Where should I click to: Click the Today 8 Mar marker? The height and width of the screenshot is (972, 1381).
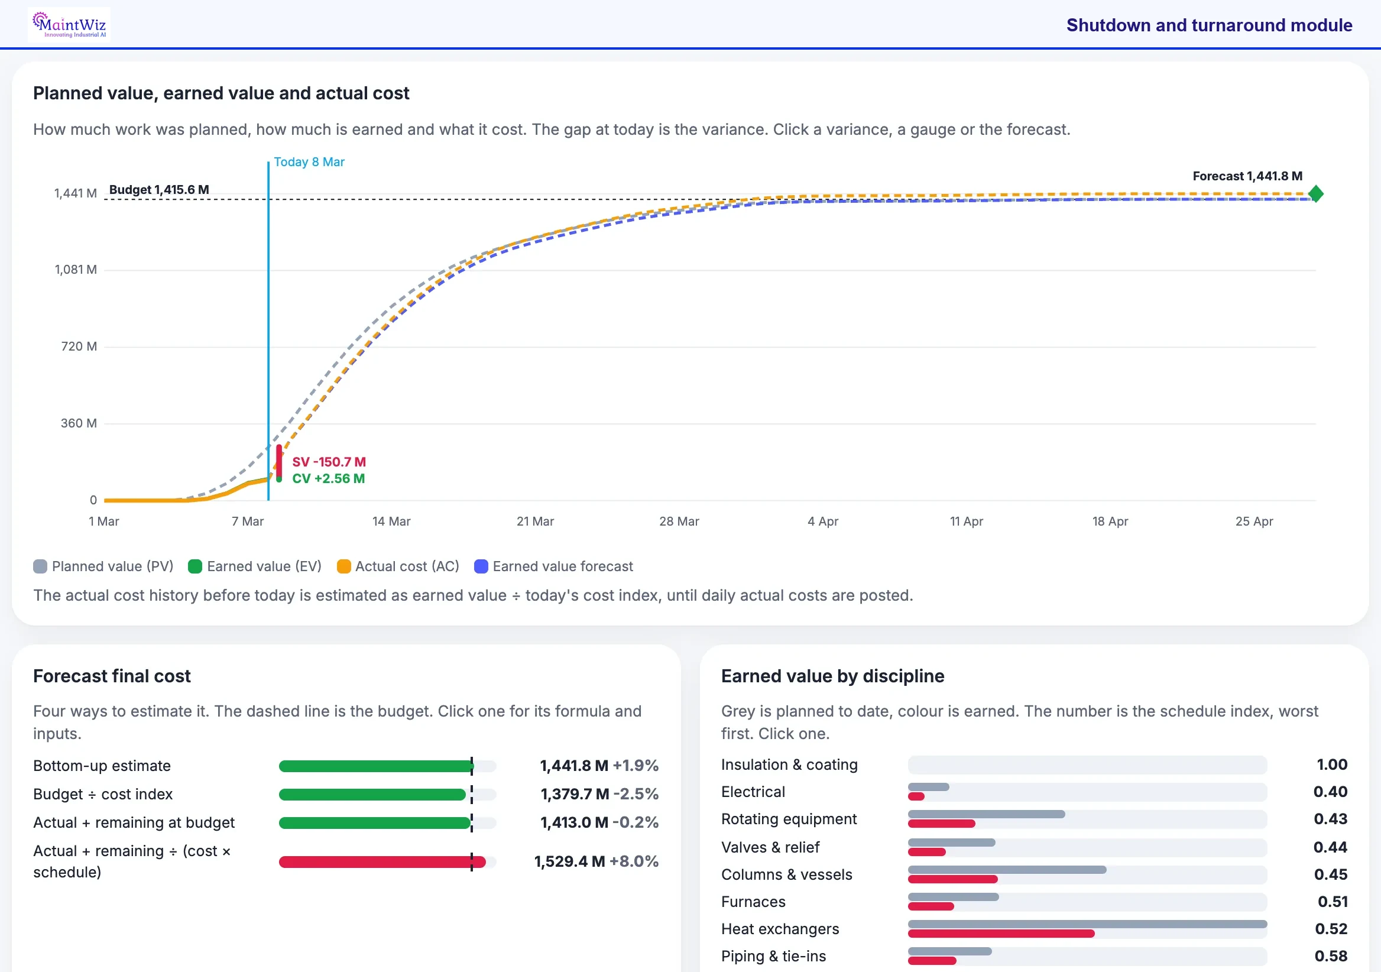(x=309, y=162)
